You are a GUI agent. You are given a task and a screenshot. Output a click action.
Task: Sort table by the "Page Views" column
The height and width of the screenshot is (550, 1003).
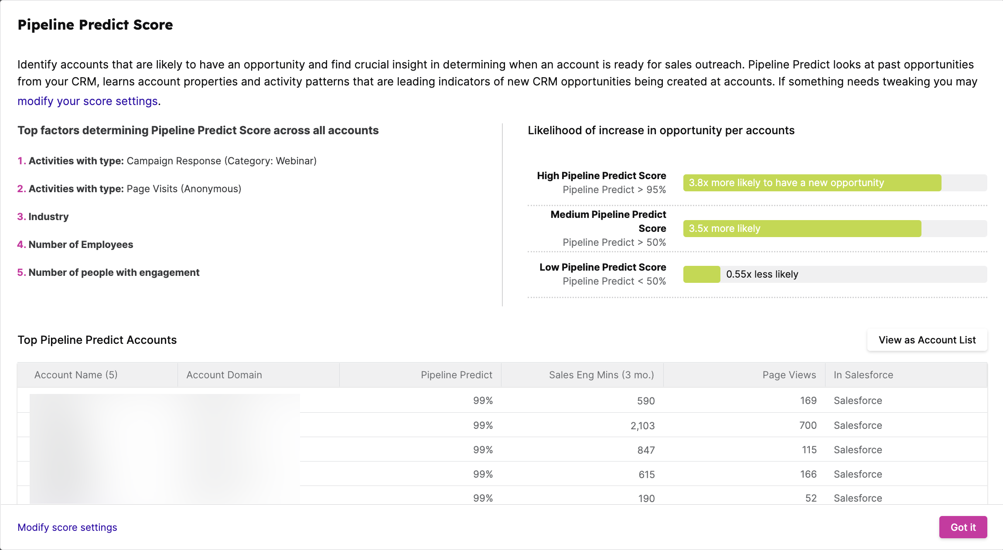click(x=788, y=374)
